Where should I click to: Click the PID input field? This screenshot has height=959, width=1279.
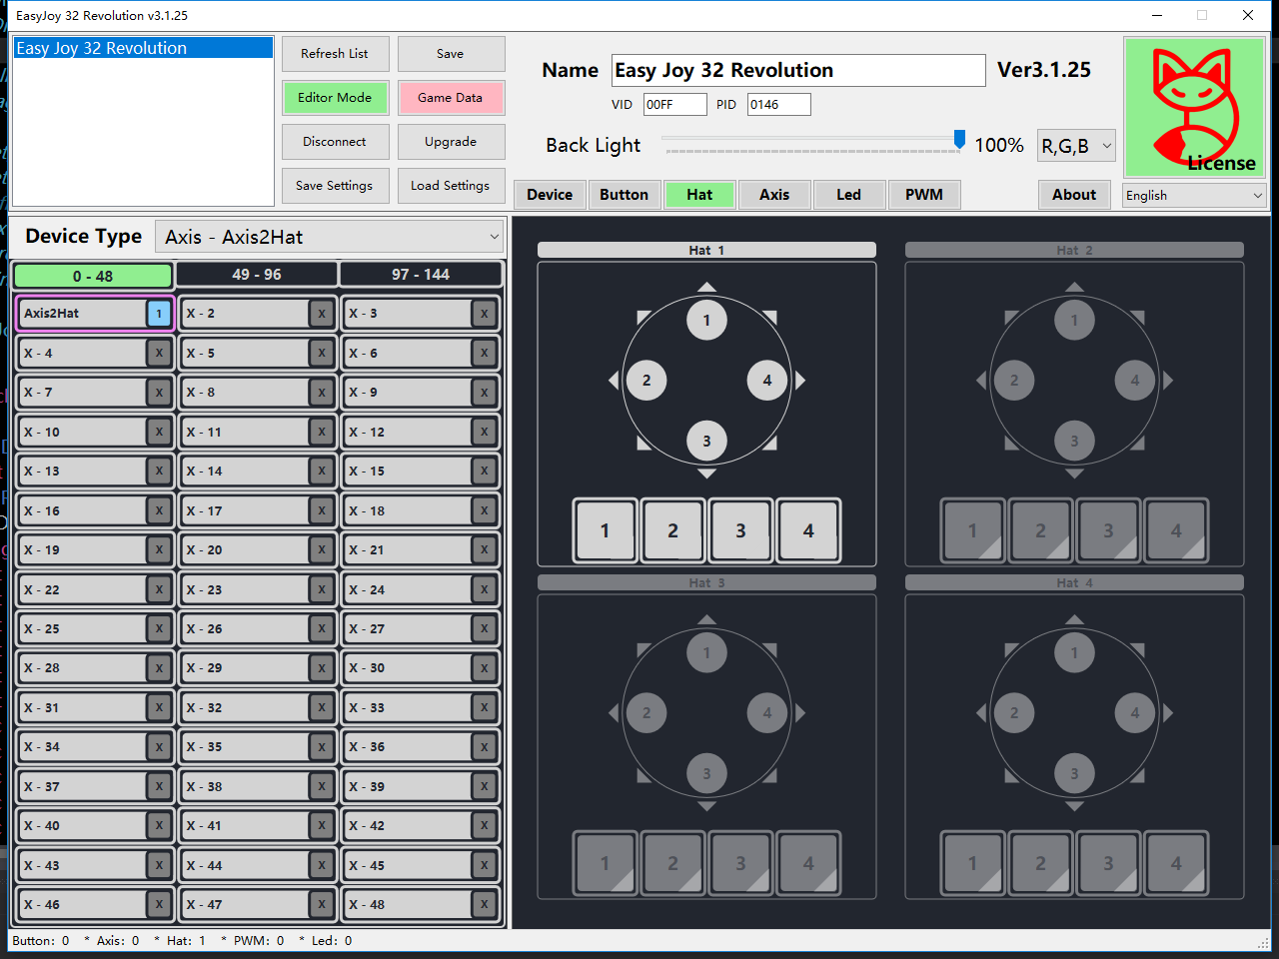point(779,104)
